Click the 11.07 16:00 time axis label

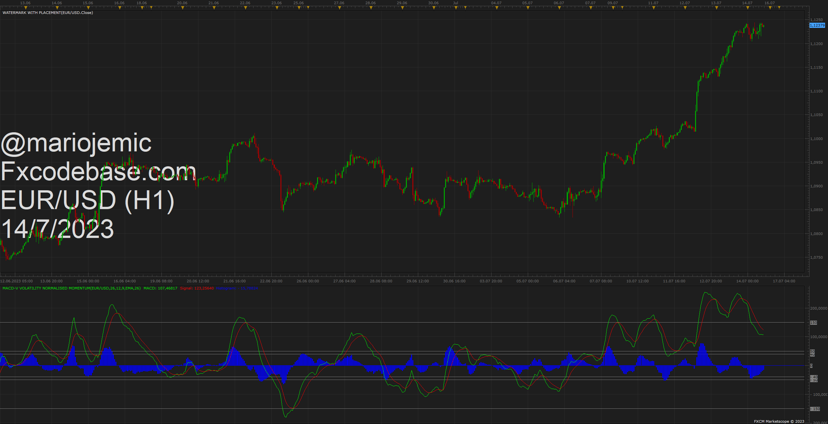point(674,281)
